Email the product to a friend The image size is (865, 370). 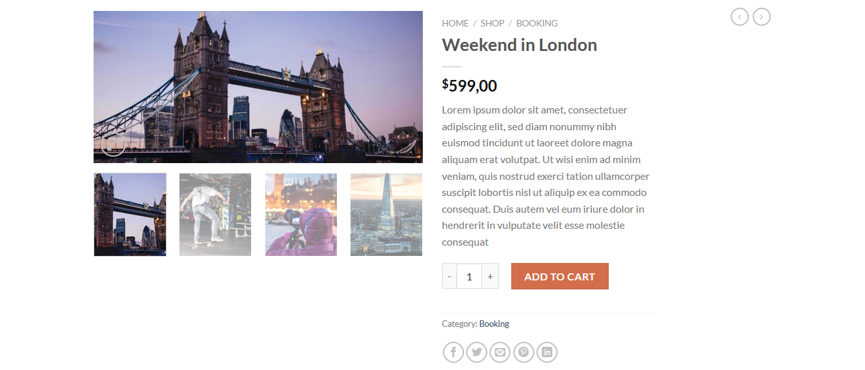point(500,352)
